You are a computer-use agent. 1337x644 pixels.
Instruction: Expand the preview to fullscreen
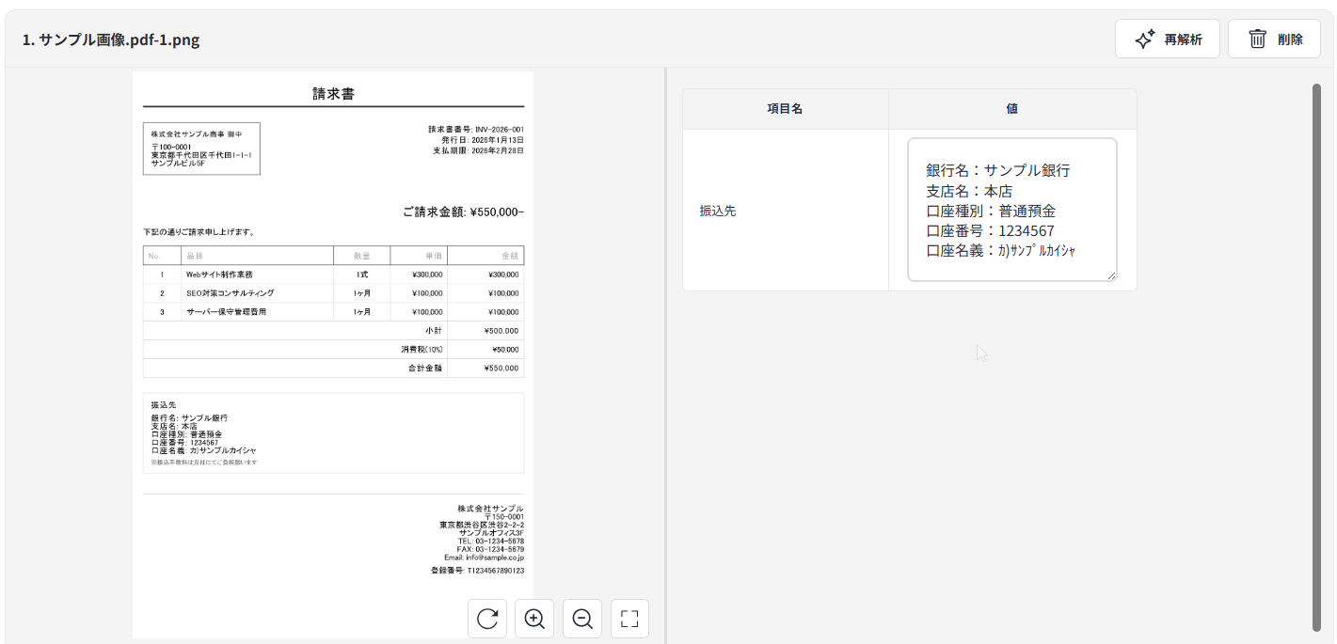(629, 619)
